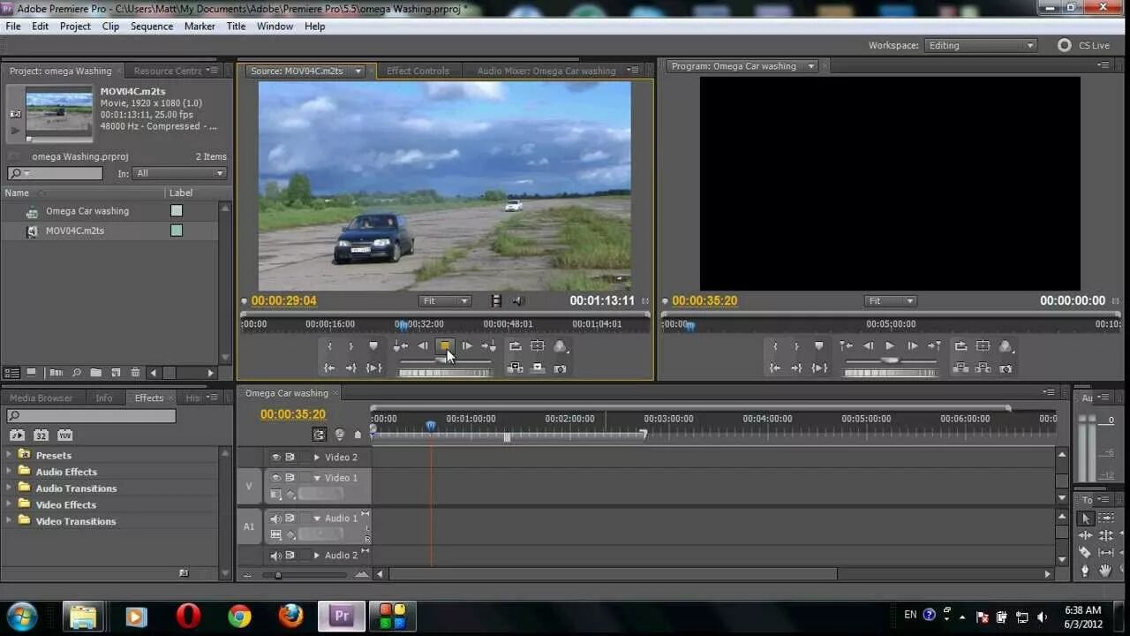Export frame from Source monitor camera icon
The width and height of the screenshot is (1130, 636).
(560, 367)
